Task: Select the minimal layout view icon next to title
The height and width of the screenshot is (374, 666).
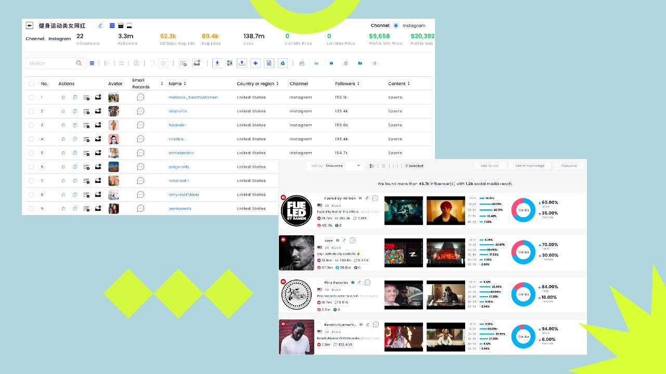Action: (129, 25)
